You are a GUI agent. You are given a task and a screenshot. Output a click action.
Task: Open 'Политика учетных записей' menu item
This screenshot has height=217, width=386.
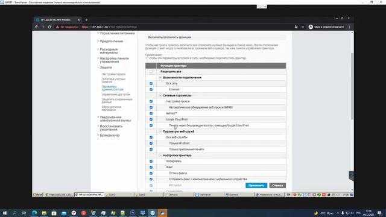point(113,80)
